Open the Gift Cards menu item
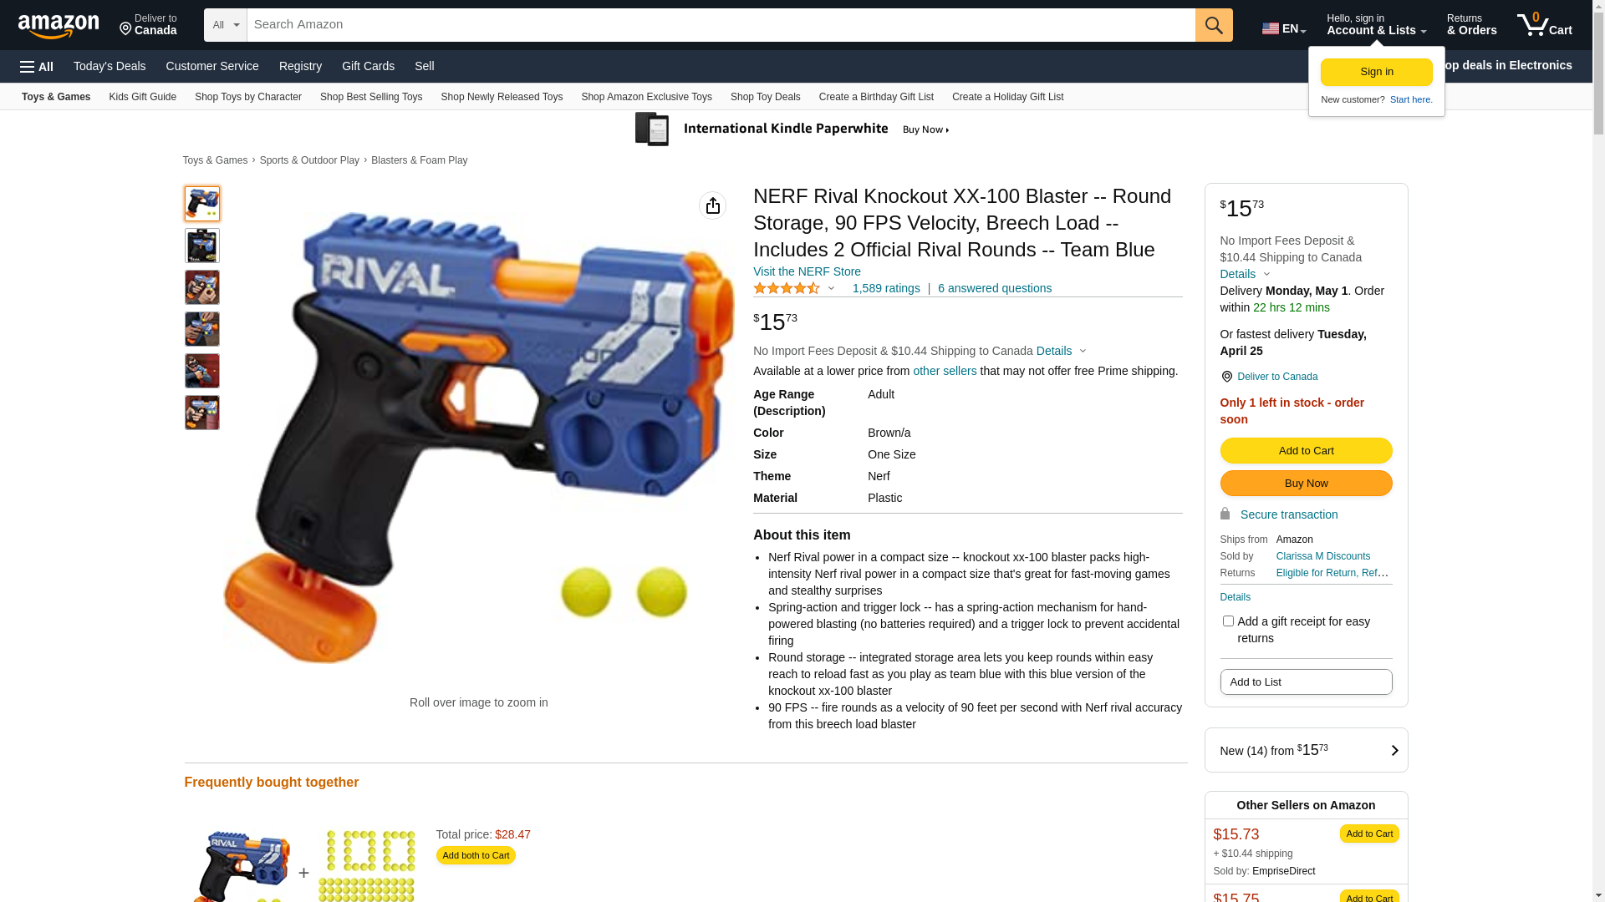 click(368, 66)
